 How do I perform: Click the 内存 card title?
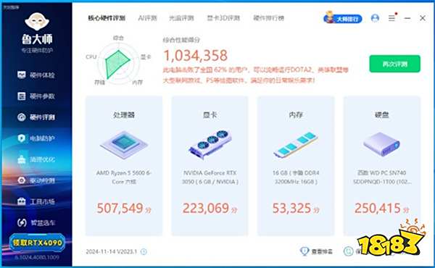point(296,114)
